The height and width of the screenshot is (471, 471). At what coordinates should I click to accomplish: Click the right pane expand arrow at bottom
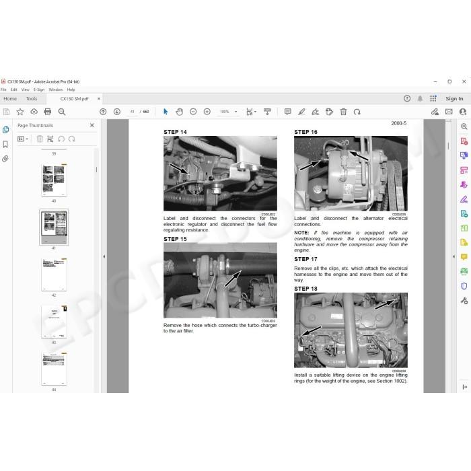tap(465, 387)
